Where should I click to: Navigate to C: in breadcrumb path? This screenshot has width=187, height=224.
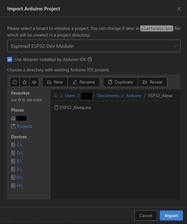[56, 96]
